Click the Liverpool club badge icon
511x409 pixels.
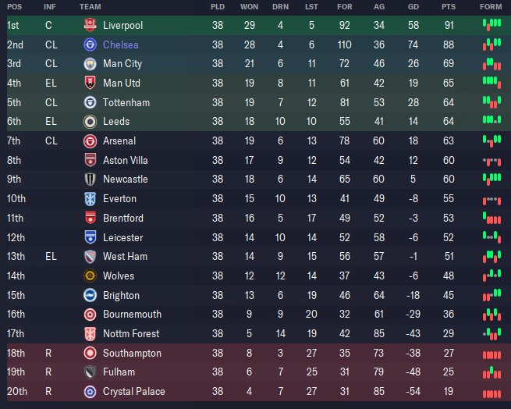click(x=90, y=25)
